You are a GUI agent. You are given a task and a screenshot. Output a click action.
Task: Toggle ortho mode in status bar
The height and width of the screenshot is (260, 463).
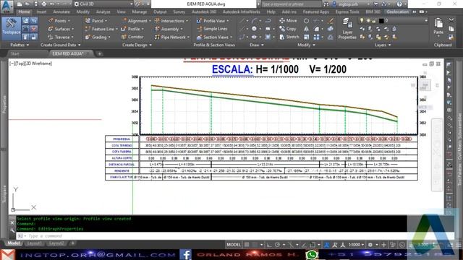(x=269, y=245)
